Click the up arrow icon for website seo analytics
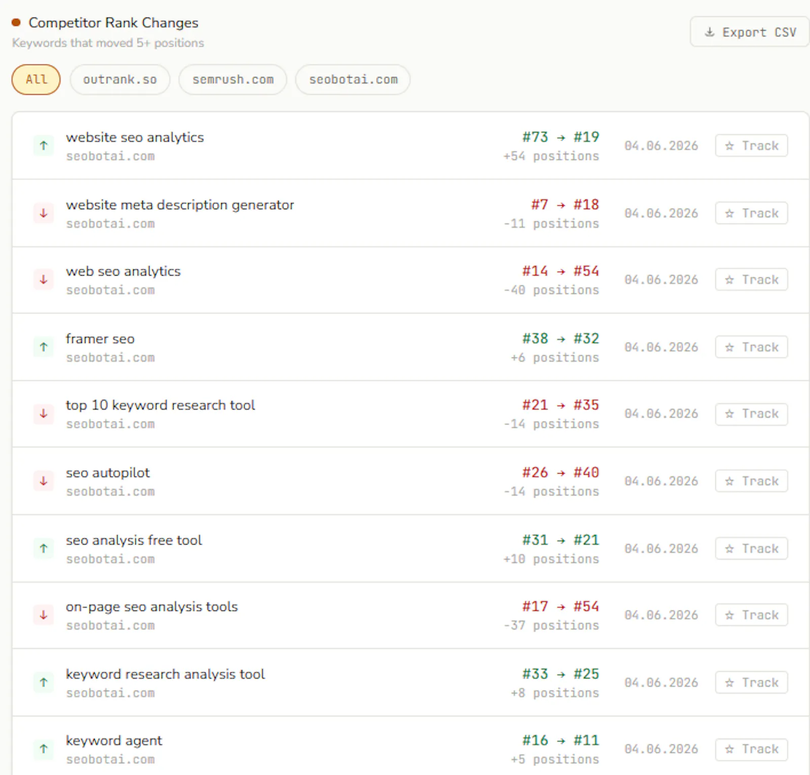Image resolution: width=810 pixels, height=775 pixels. pyautogui.click(x=44, y=146)
